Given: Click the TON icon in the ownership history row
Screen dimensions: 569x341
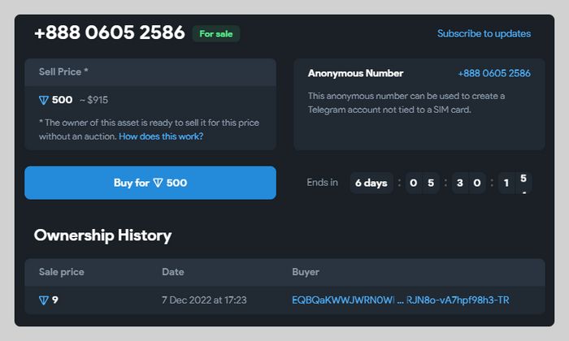Looking at the screenshot, I should tap(44, 300).
